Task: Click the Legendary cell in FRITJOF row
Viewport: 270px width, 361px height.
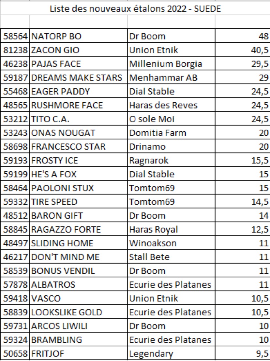Action: pos(171,354)
